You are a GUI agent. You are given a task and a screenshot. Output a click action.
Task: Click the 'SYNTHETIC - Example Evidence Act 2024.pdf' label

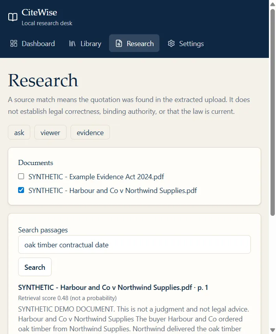pos(96,177)
